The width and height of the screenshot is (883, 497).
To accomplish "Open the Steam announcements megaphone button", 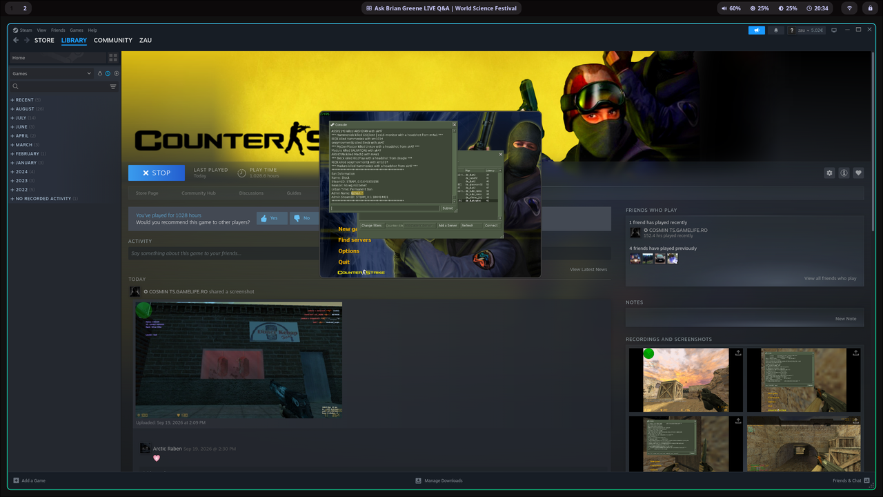I will (x=757, y=30).
